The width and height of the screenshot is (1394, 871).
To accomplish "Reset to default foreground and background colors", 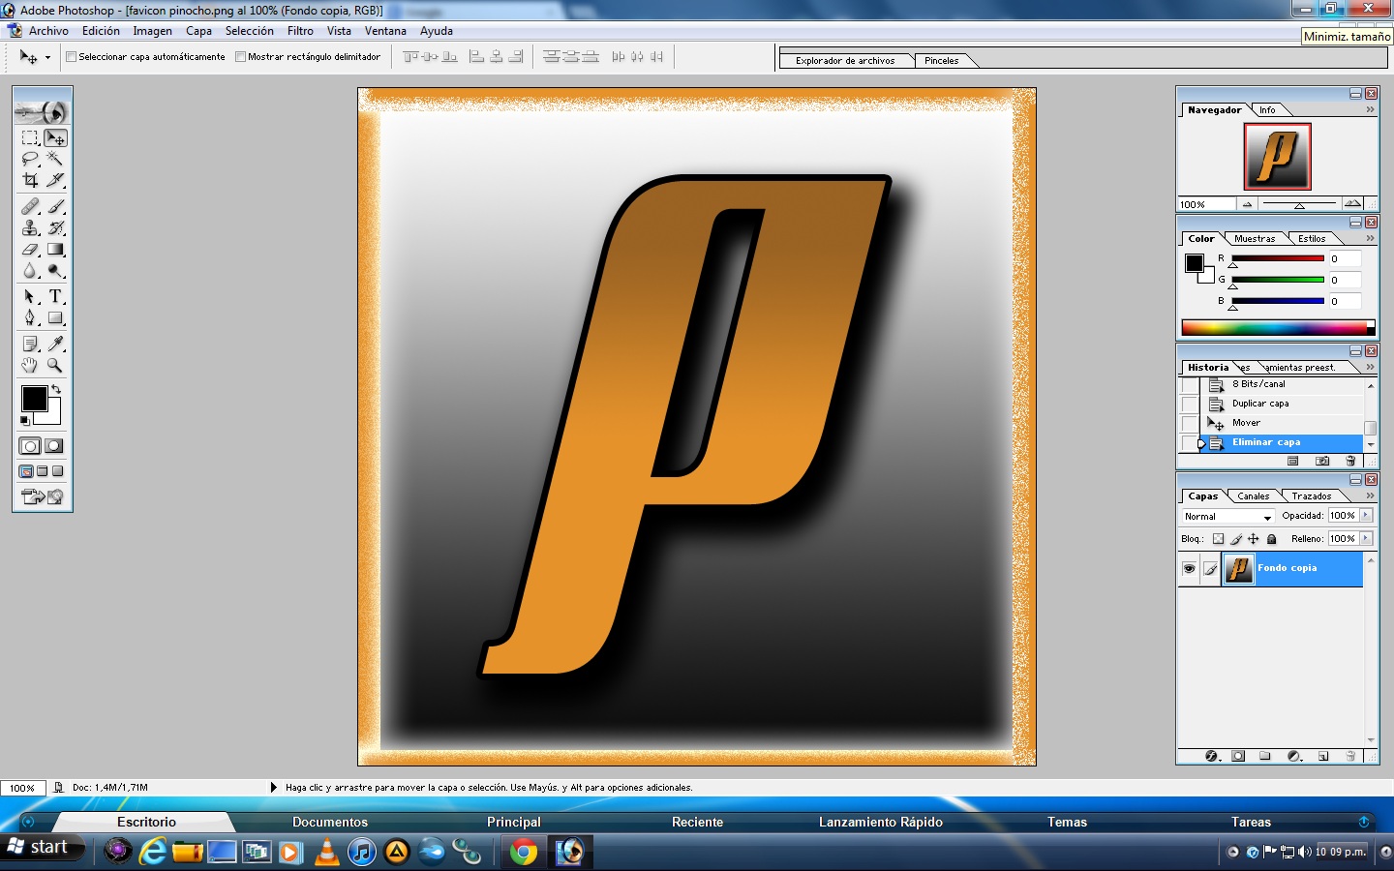I will click(25, 420).
